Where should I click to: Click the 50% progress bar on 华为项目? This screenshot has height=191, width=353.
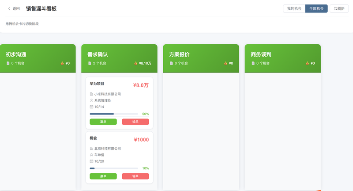pyautogui.click(x=114, y=114)
